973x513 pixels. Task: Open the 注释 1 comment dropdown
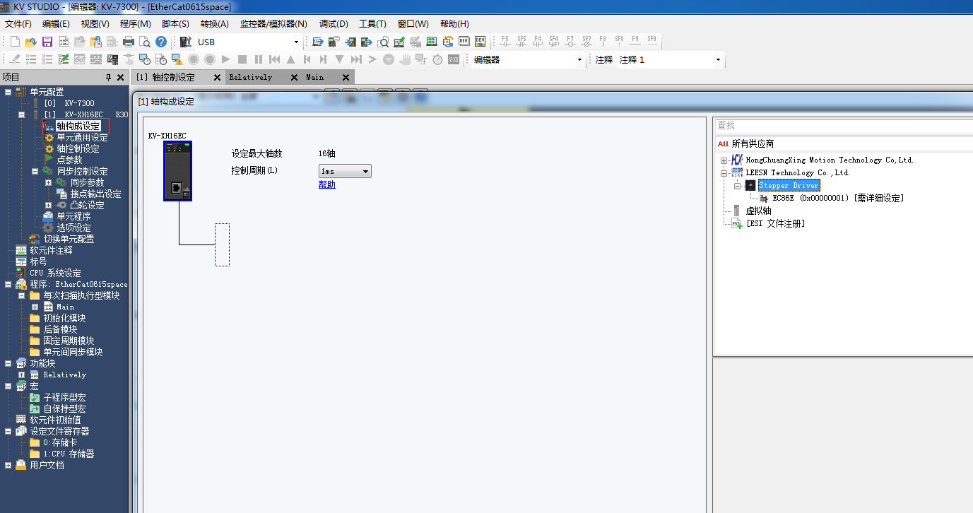coord(719,60)
